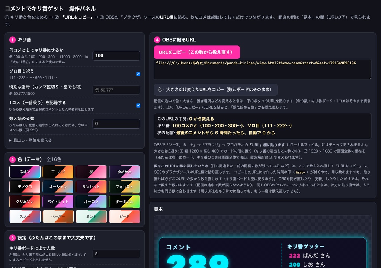The width and height of the screenshot is (381, 268).
Task: Click the コメント label in preview
Action: point(178,247)
